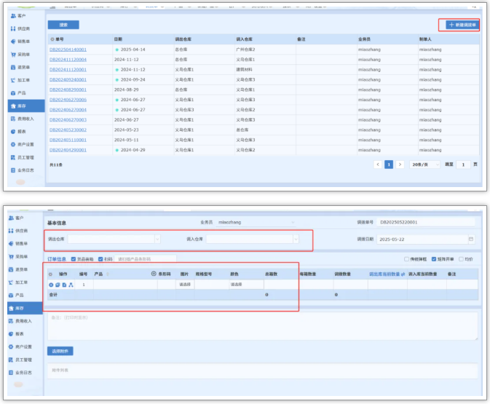
Task: Enable the 均价 checkbox
Action: click(461, 259)
